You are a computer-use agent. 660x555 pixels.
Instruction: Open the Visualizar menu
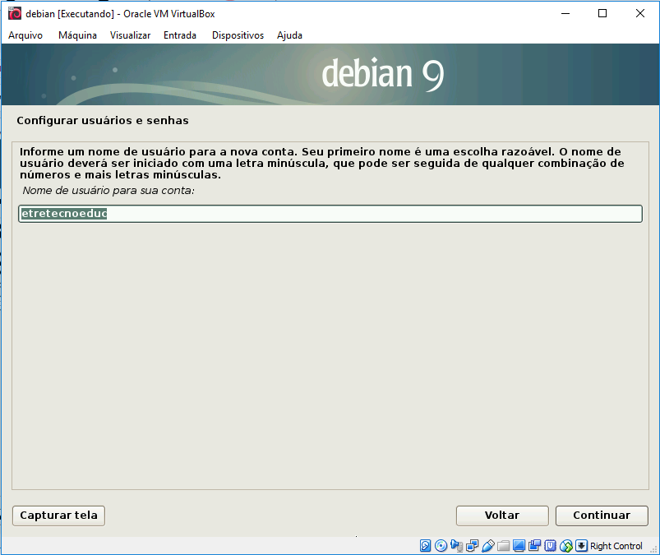pos(130,35)
